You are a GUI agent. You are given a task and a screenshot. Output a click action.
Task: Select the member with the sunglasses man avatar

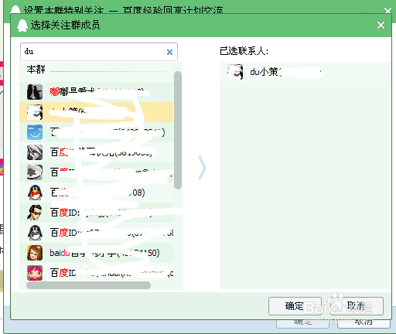coord(97,213)
